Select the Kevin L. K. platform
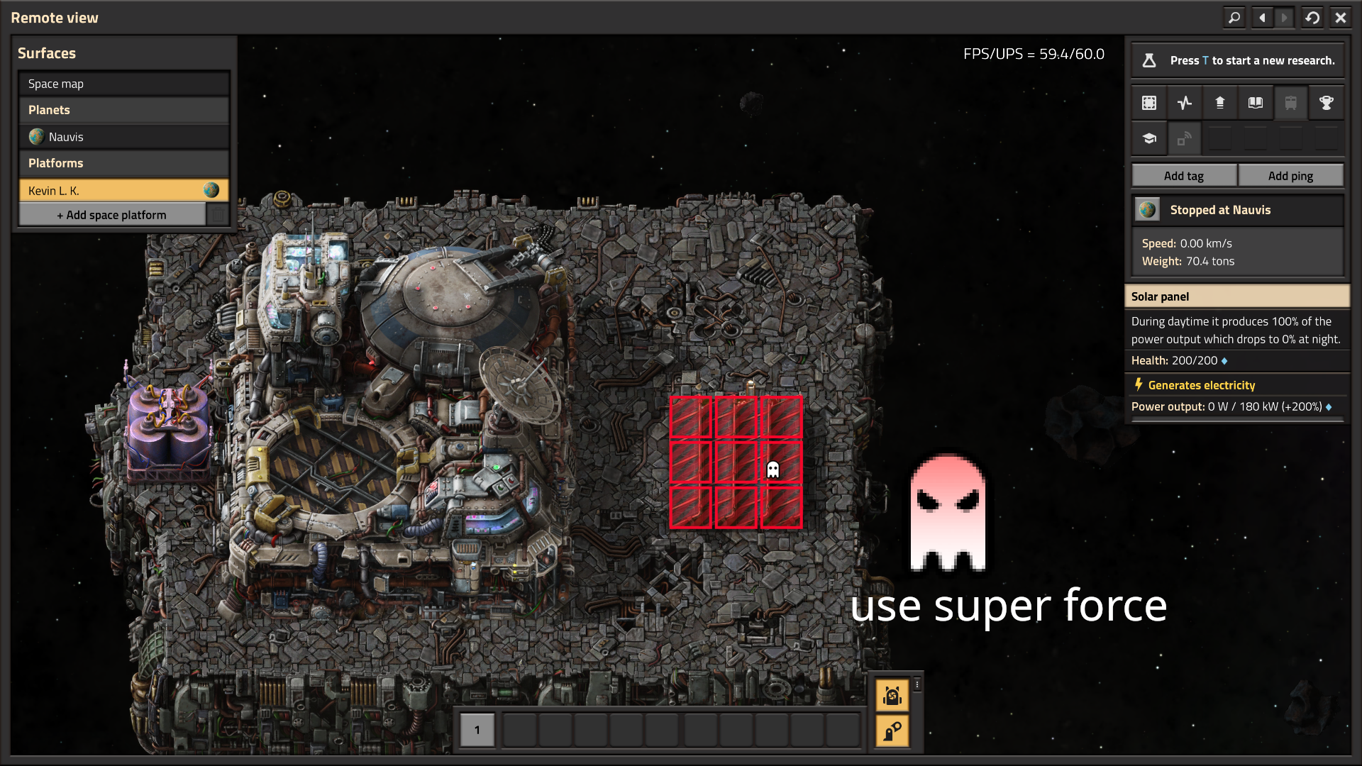1362x766 pixels. (124, 190)
